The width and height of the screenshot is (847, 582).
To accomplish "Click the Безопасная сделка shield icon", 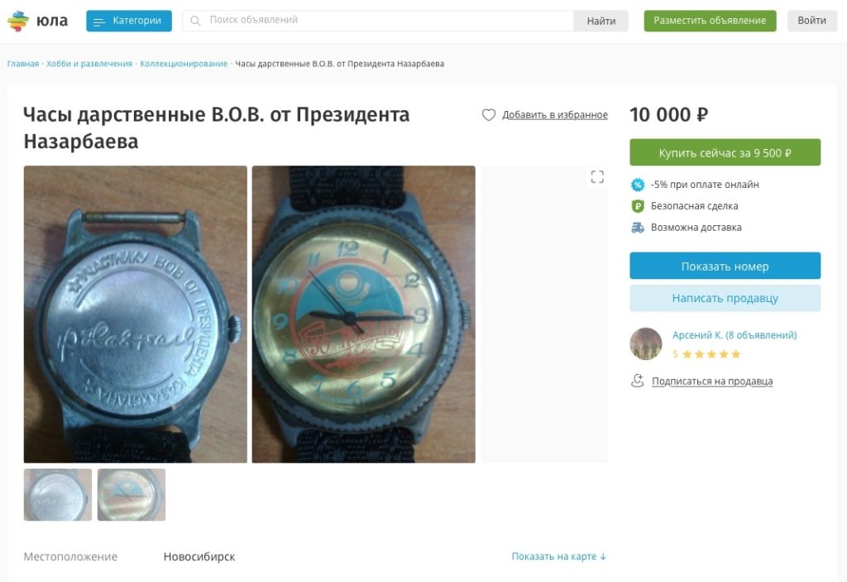I will (x=638, y=206).
